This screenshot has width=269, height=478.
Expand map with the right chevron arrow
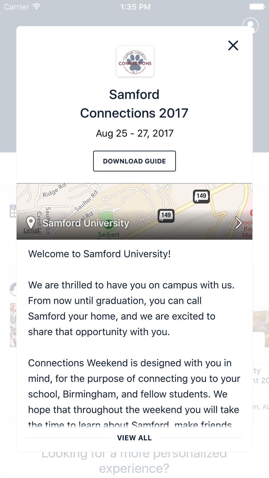pyautogui.click(x=238, y=223)
